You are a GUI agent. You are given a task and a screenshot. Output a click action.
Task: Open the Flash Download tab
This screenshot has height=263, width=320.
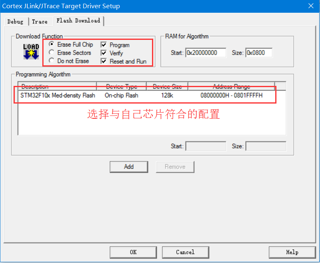pyautogui.click(x=78, y=21)
